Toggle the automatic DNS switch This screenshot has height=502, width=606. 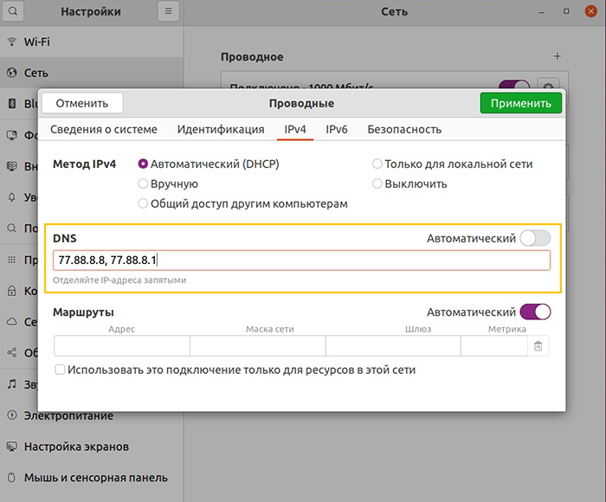[x=535, y=238]
